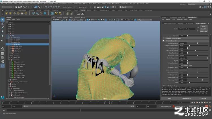
Task: Open the Arnold TX manager shelf icon
Action: 52,13
